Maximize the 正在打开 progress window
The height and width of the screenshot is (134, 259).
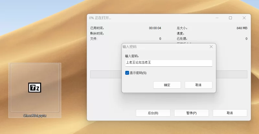click(231, 18)
